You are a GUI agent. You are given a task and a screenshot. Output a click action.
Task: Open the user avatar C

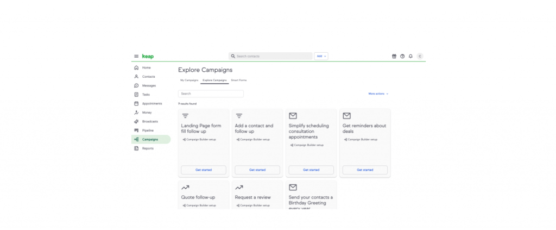coord(420,56)
